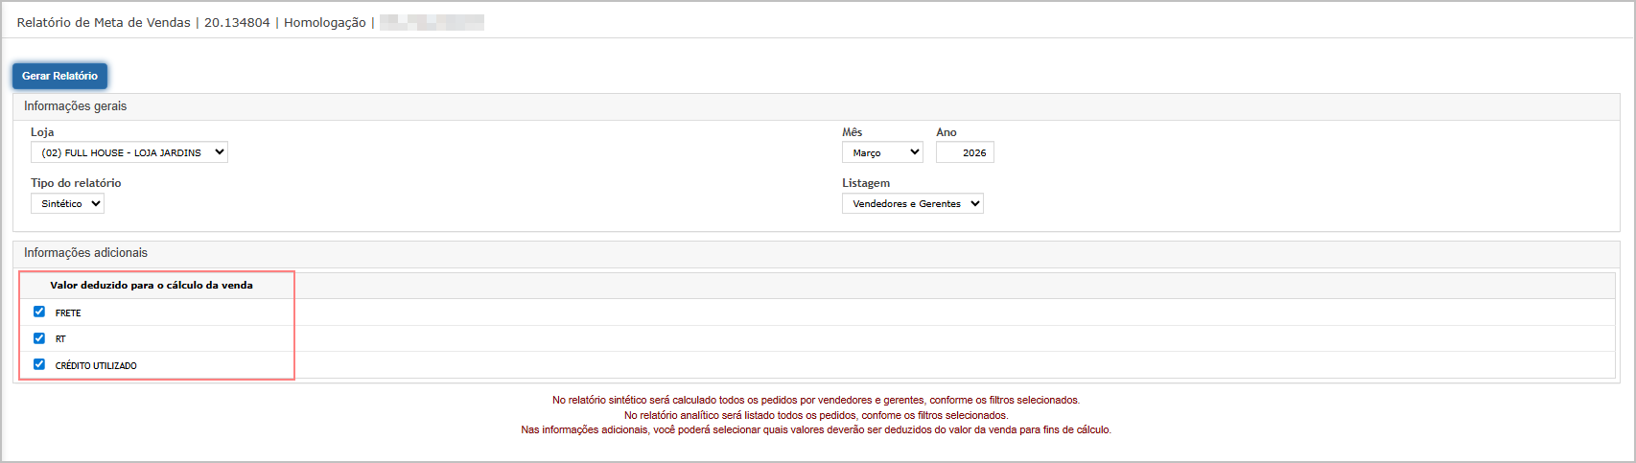Click the red note about relatório sintético
The width and height of the screenshot is (1636, 463).
816,400
